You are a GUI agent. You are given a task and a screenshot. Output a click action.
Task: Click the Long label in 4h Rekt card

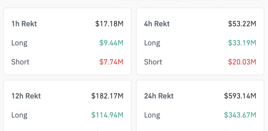coord(152,43)
